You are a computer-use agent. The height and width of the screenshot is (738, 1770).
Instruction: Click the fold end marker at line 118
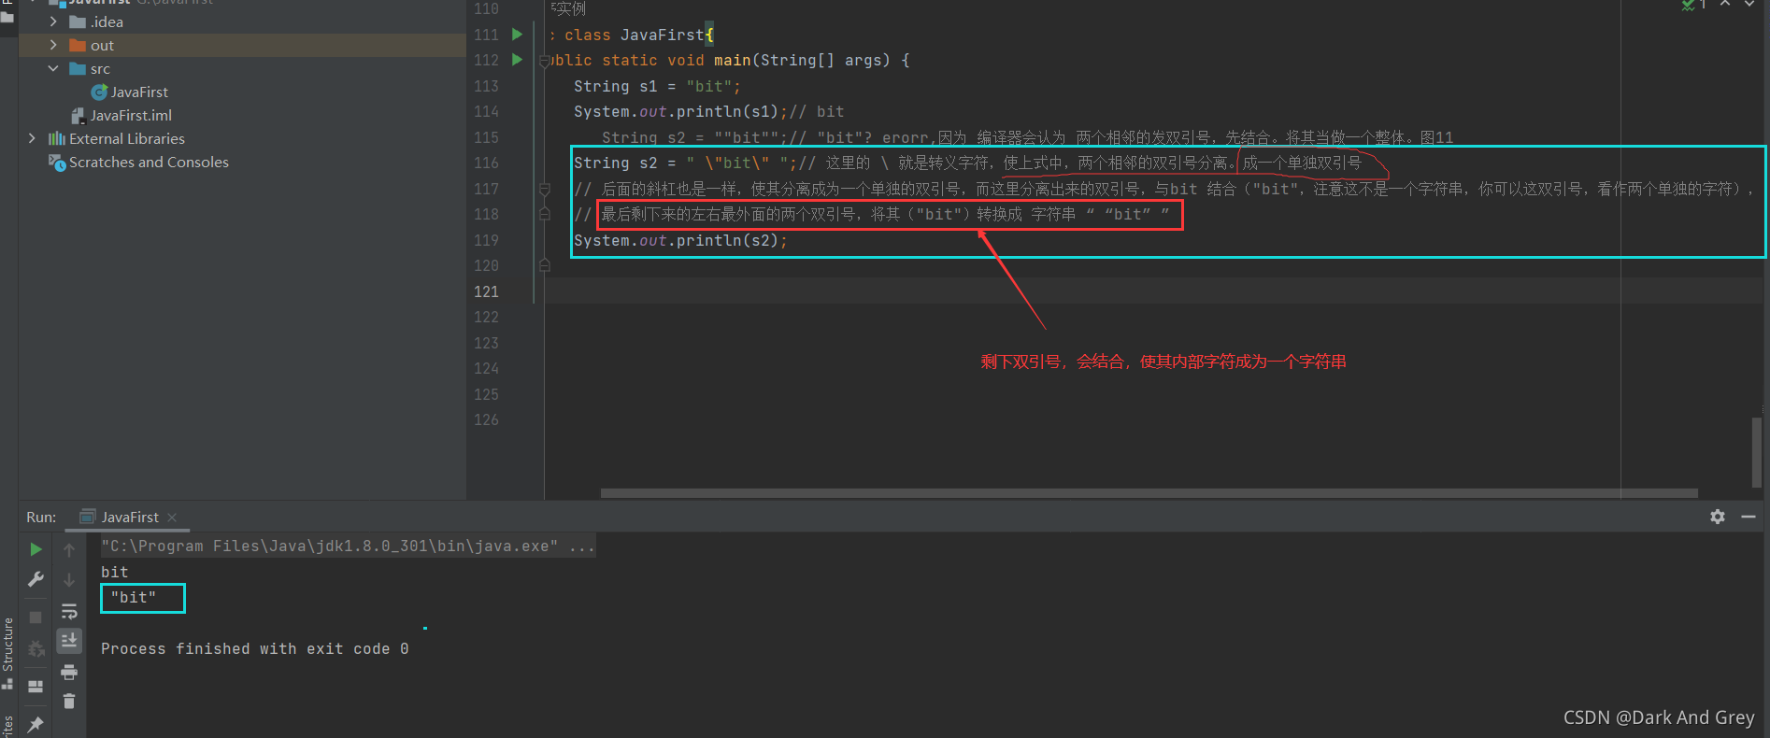pos(545,214)
